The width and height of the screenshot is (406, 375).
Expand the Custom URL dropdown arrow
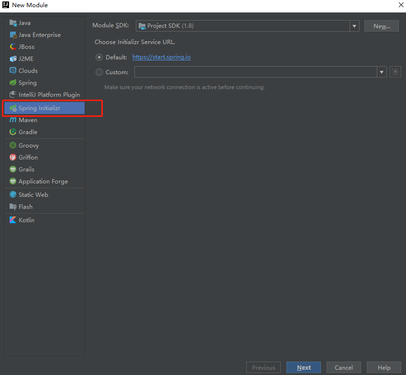(x=382, y=72)
